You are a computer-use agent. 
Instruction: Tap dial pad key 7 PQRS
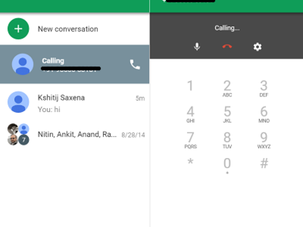point(190,140)
